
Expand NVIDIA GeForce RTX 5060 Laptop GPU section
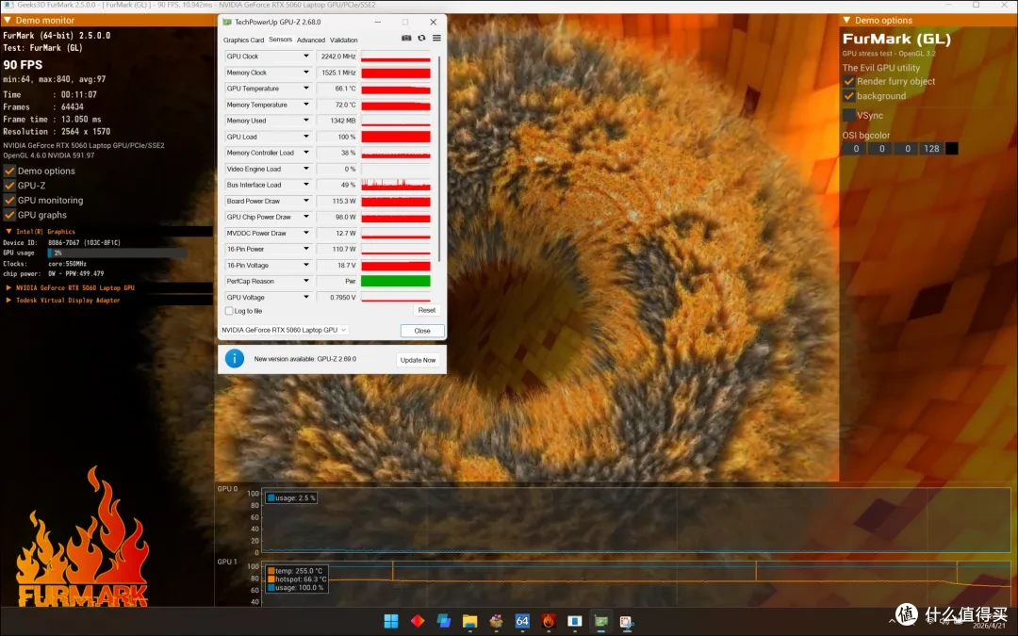click(x=8, y=287)
